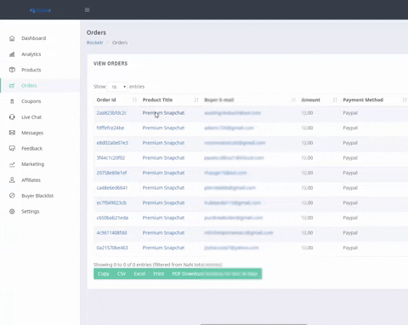408x325 pixels.
Task: Click the CSV export button
Action: [x=122, y=274]
